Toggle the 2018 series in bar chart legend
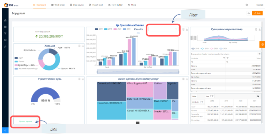The image size is (268, 134). point(99,29)
